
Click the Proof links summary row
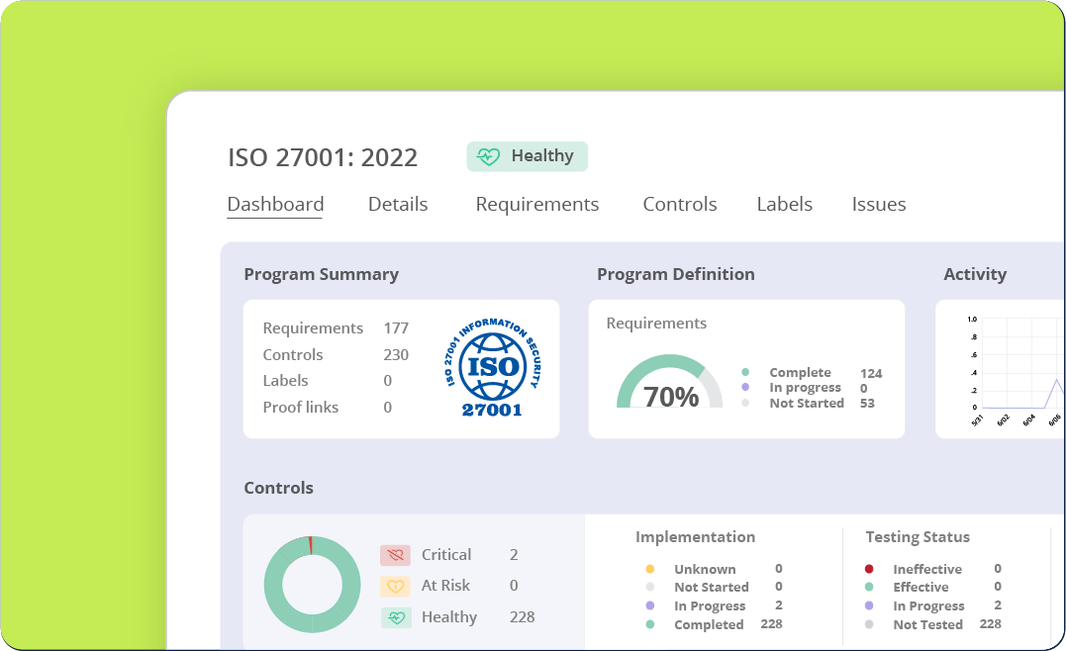(x=327, y=407)
